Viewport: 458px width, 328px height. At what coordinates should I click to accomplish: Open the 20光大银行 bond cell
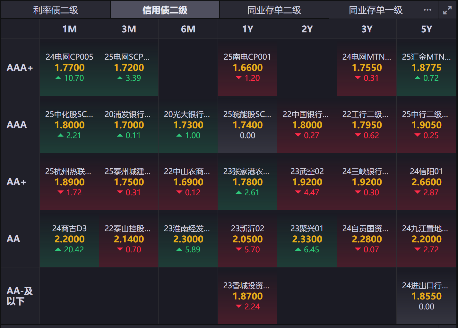pyautogui.click(x=188, y=125)
